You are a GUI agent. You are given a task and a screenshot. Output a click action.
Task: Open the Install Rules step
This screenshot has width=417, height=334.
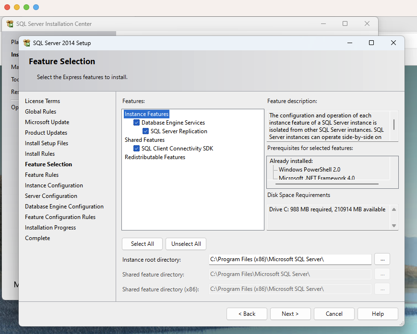(40, 154)
